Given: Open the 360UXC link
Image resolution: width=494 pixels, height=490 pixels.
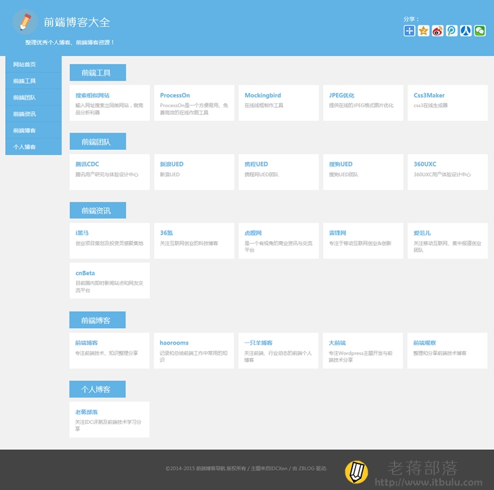Looking at the screenshot, I should pos(424,164).
